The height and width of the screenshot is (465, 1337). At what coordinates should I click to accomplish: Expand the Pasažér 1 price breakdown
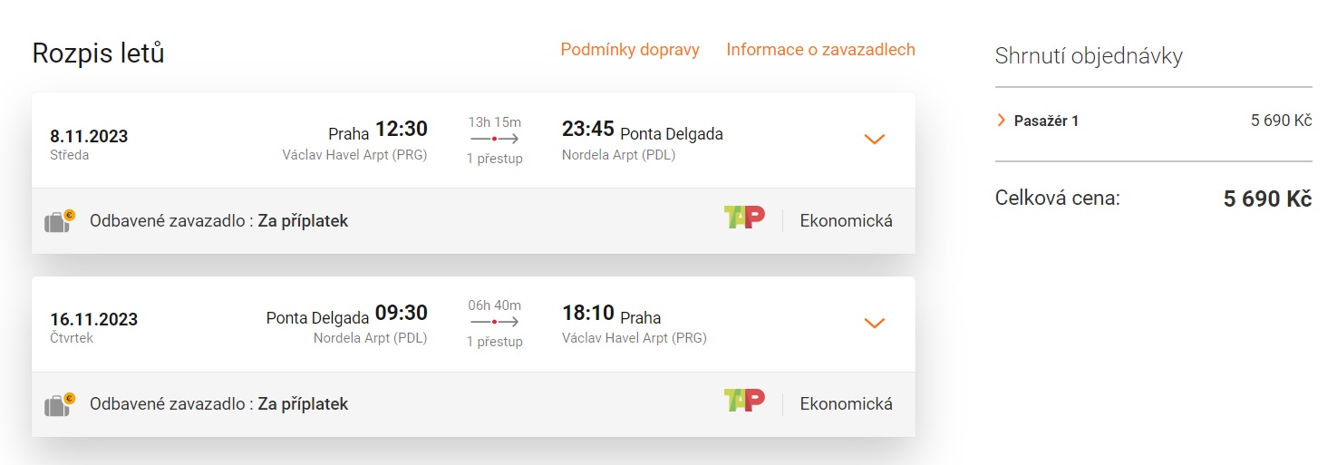[1002, 121]
